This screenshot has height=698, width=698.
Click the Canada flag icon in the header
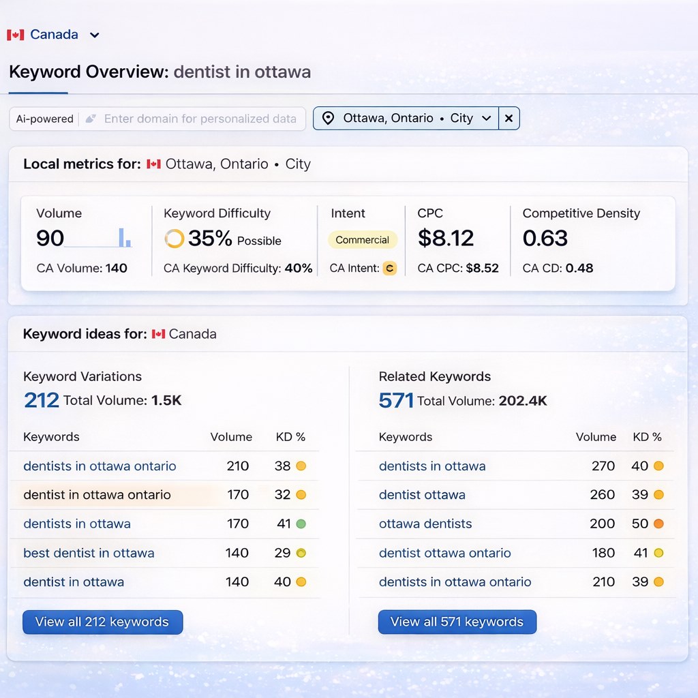coord(15,34)
